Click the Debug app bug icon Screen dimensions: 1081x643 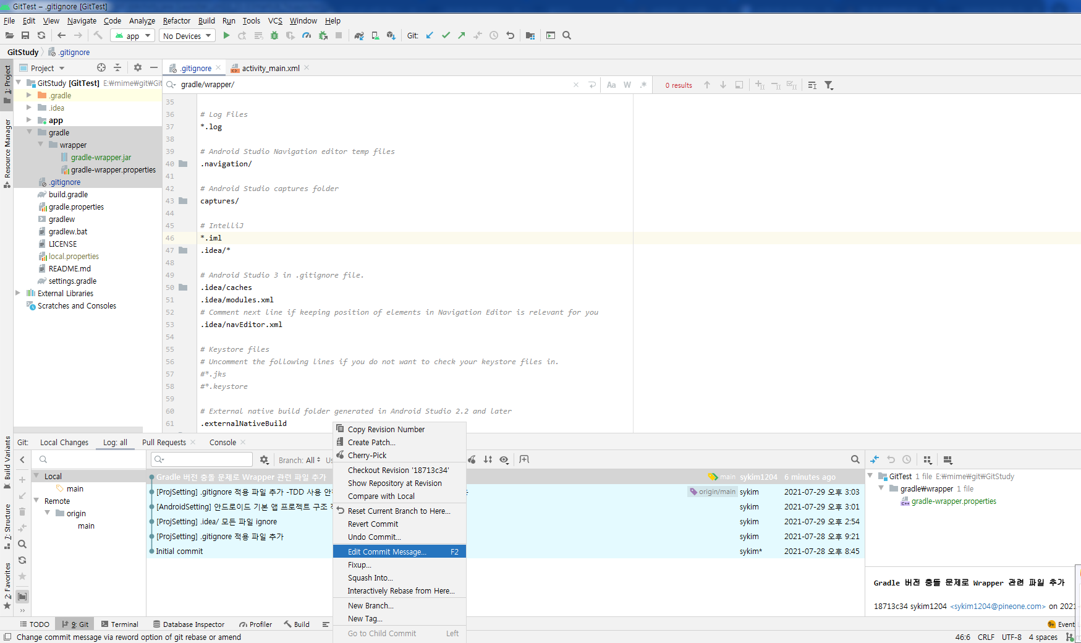click(274, 35)
